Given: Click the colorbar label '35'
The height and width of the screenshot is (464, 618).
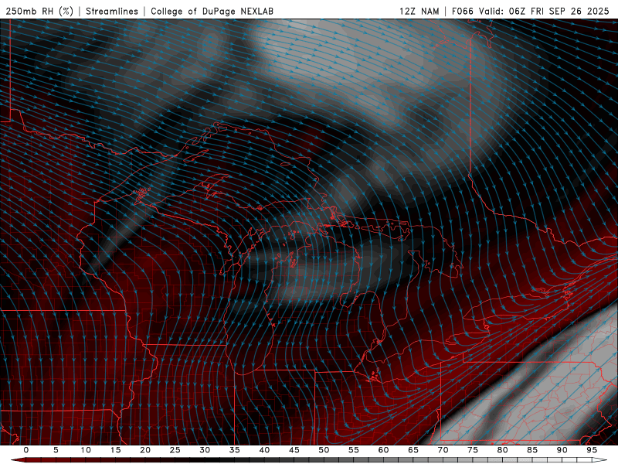Looking at the screenshot, I should pos(235,450).
